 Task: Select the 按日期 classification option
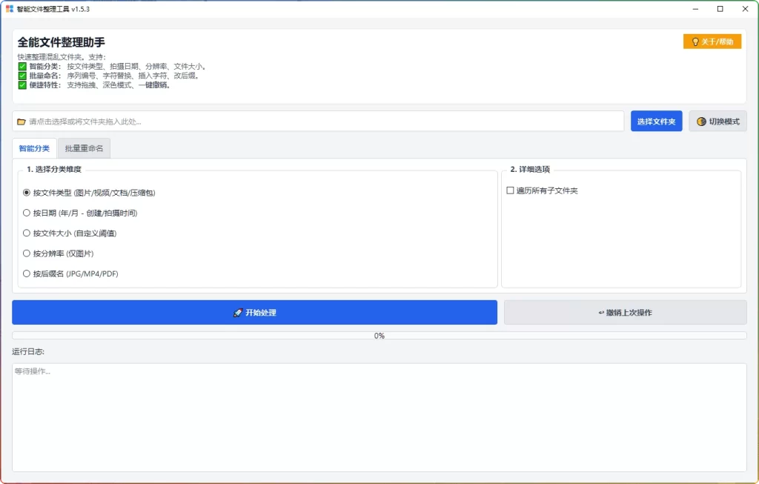point(27,212)
